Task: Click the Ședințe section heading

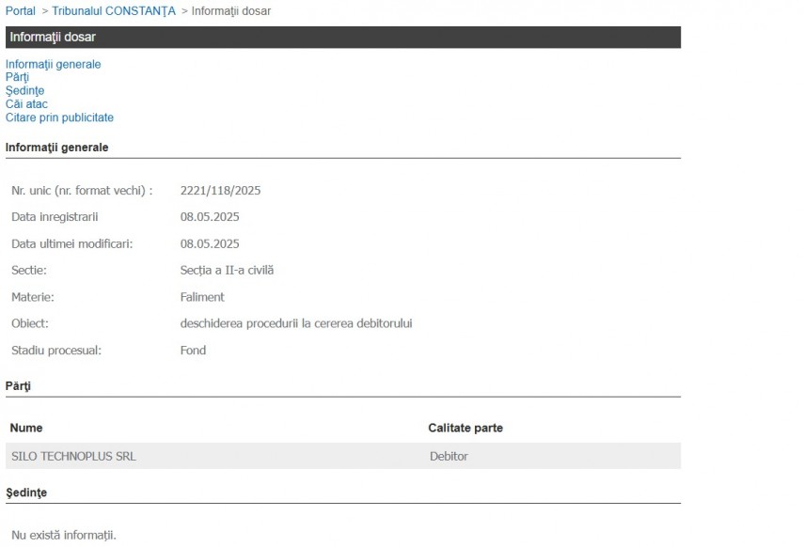Action: coord(26,492)
